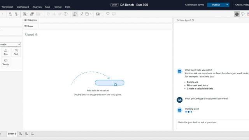249x140 pixels.
Task: Click the Sort Ascending toolbar icon
Action: (54, 14)
